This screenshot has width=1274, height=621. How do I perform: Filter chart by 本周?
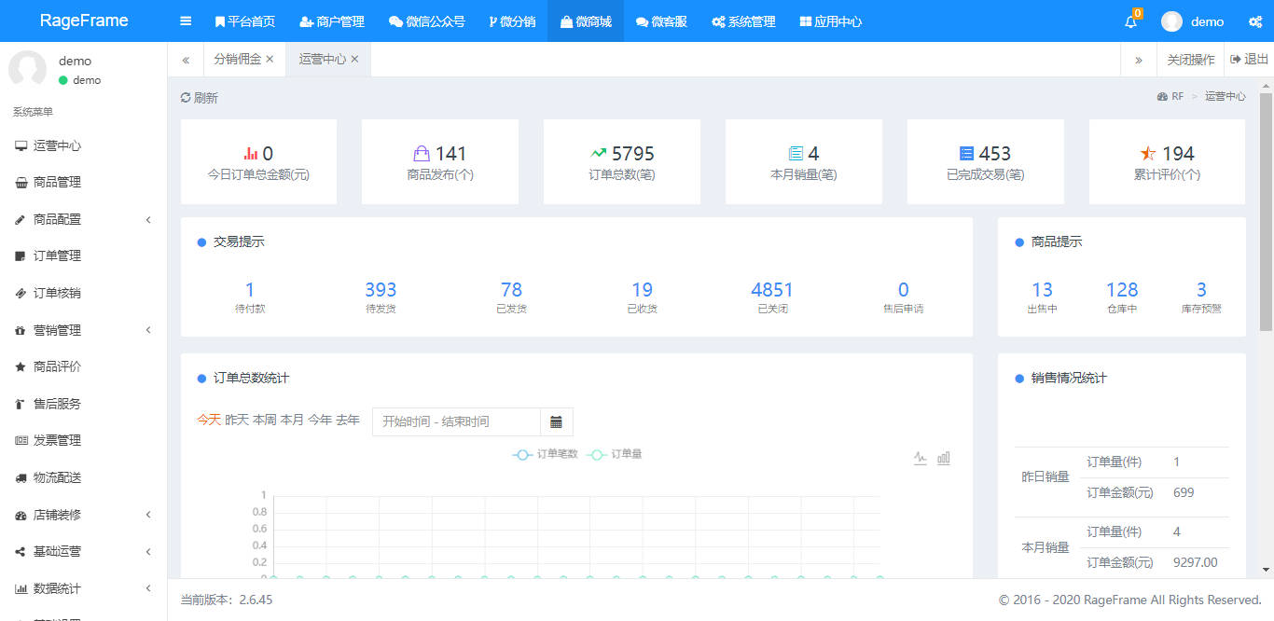coord(265,421)
